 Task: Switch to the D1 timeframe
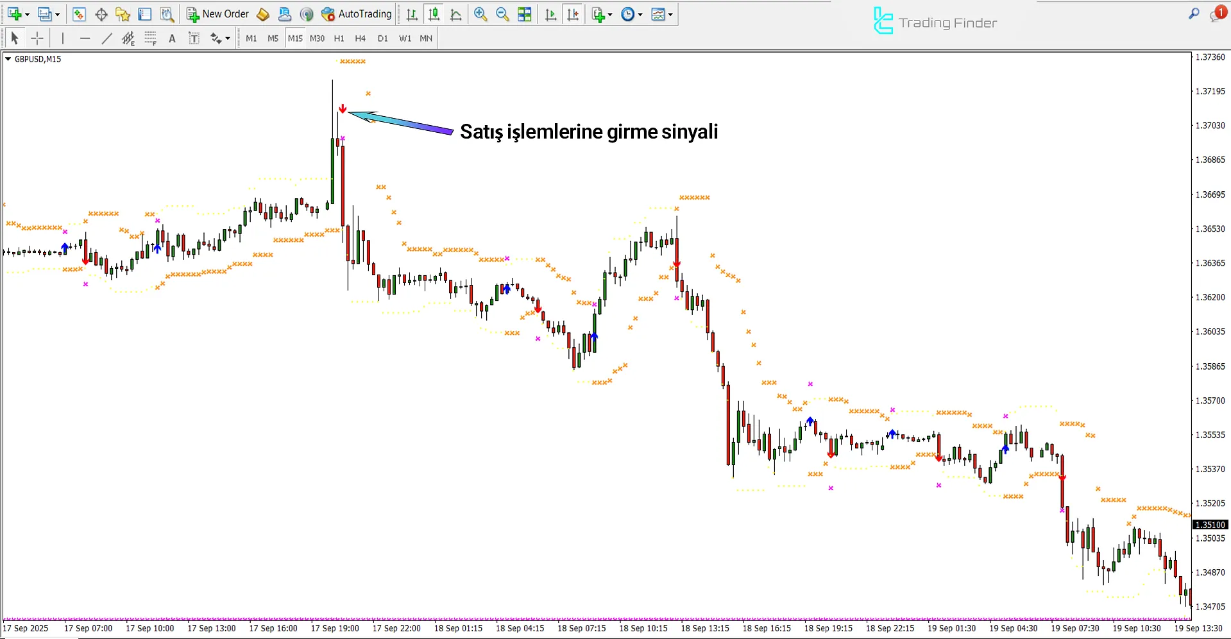point(382,38)
